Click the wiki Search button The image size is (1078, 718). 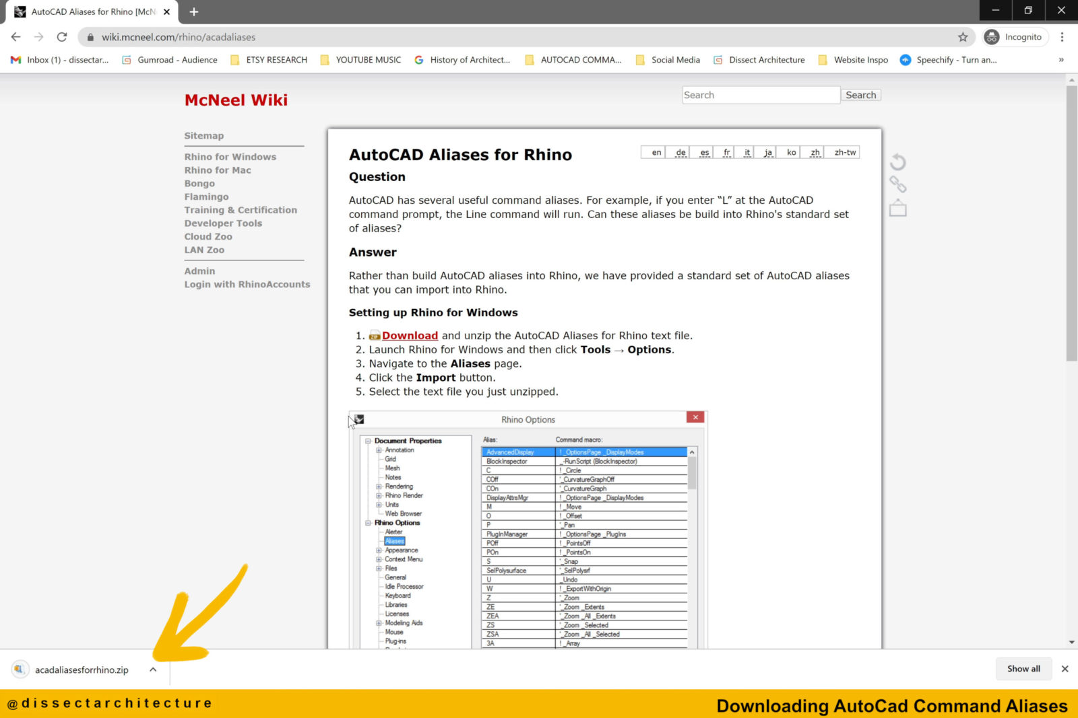[x=861, y=95]
